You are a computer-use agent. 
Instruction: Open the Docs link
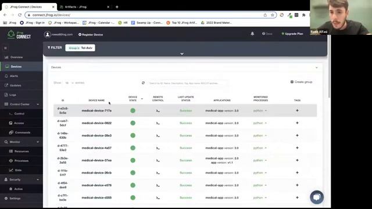(267, 34)
